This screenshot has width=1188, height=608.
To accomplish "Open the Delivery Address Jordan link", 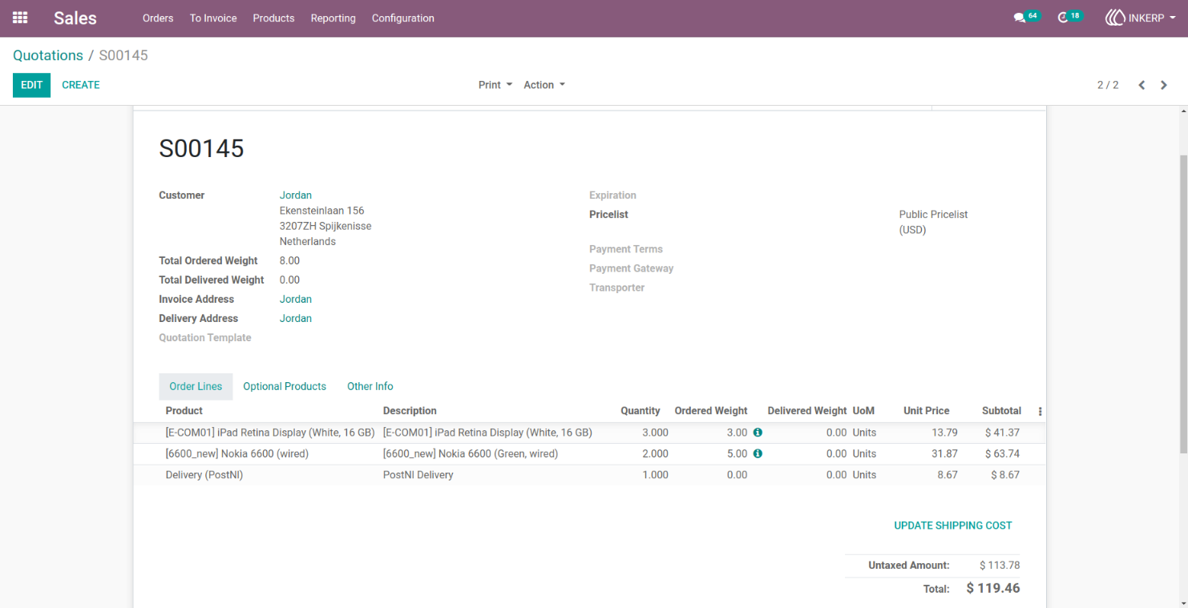I will coord(296,318).
